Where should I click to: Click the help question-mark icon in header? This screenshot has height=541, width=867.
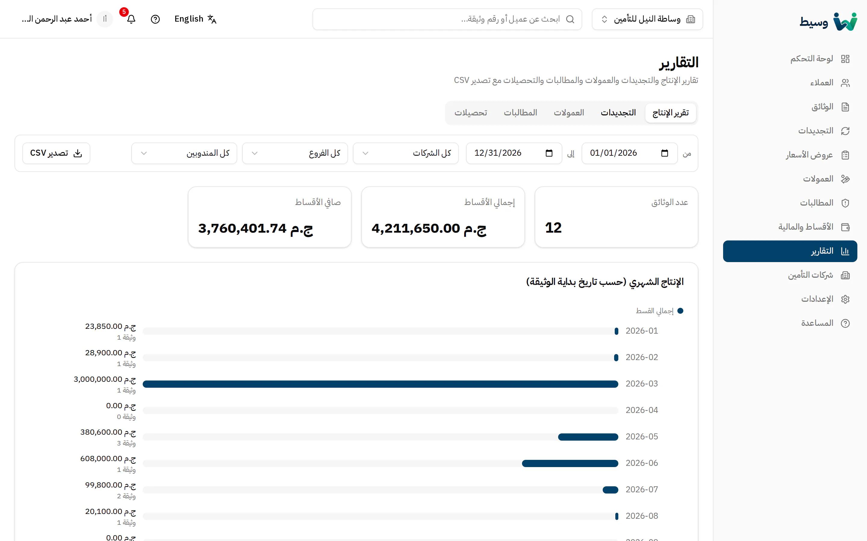[155, 19]
